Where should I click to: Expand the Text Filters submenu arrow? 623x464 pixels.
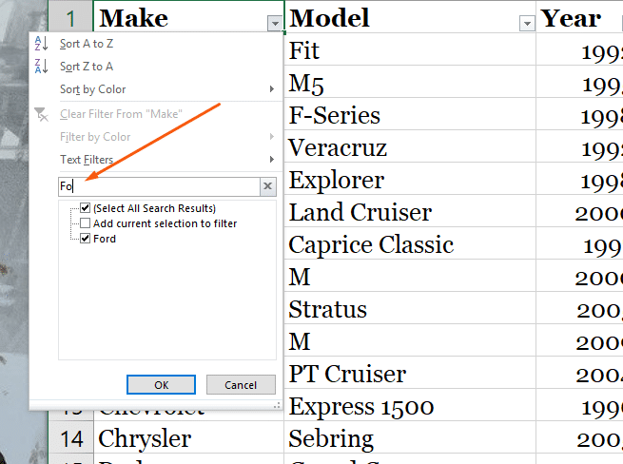tap(271, 160)
